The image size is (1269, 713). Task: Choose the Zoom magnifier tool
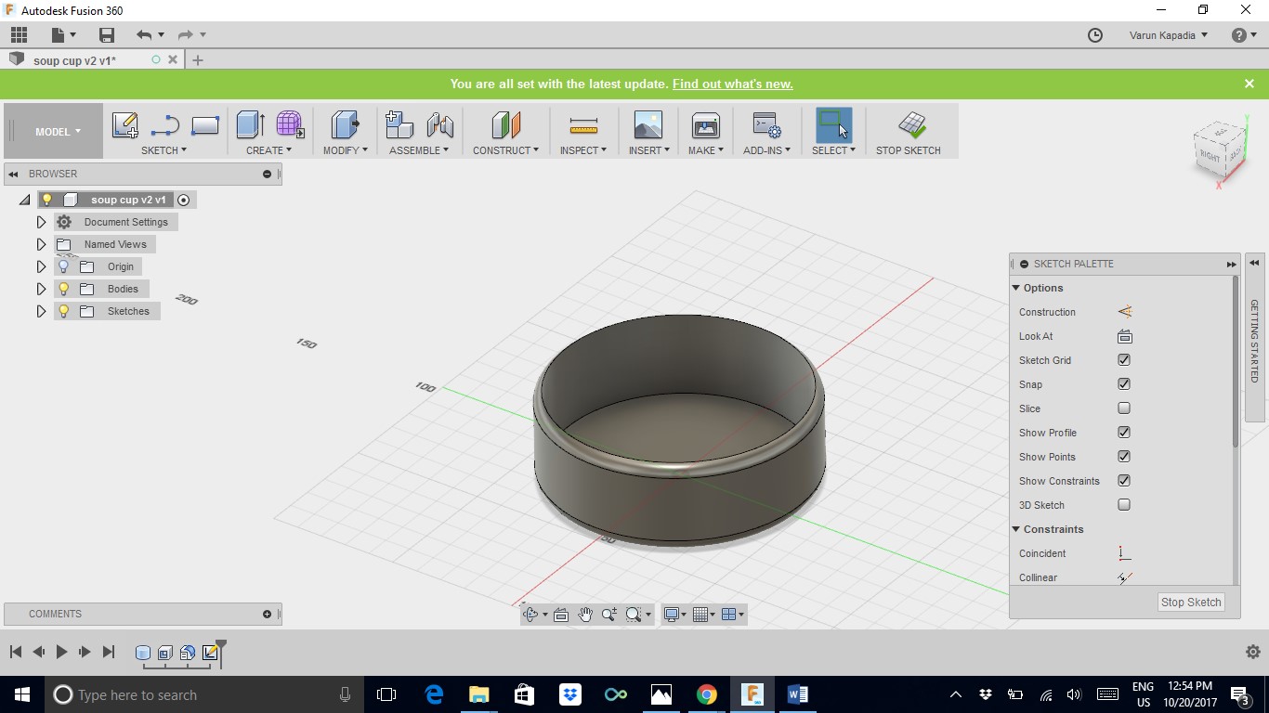click(x=609, y=615)
